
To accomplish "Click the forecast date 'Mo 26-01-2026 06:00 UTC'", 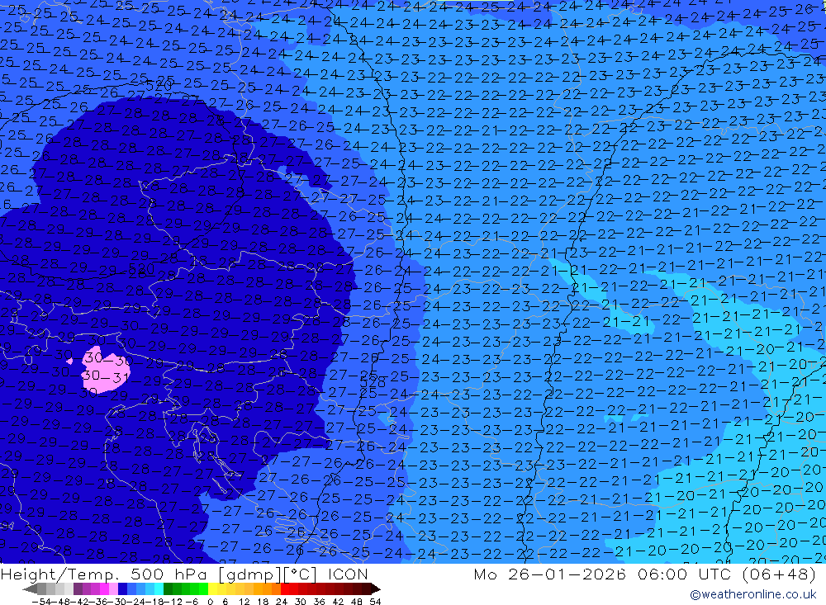I will click(x=602, y=574).
